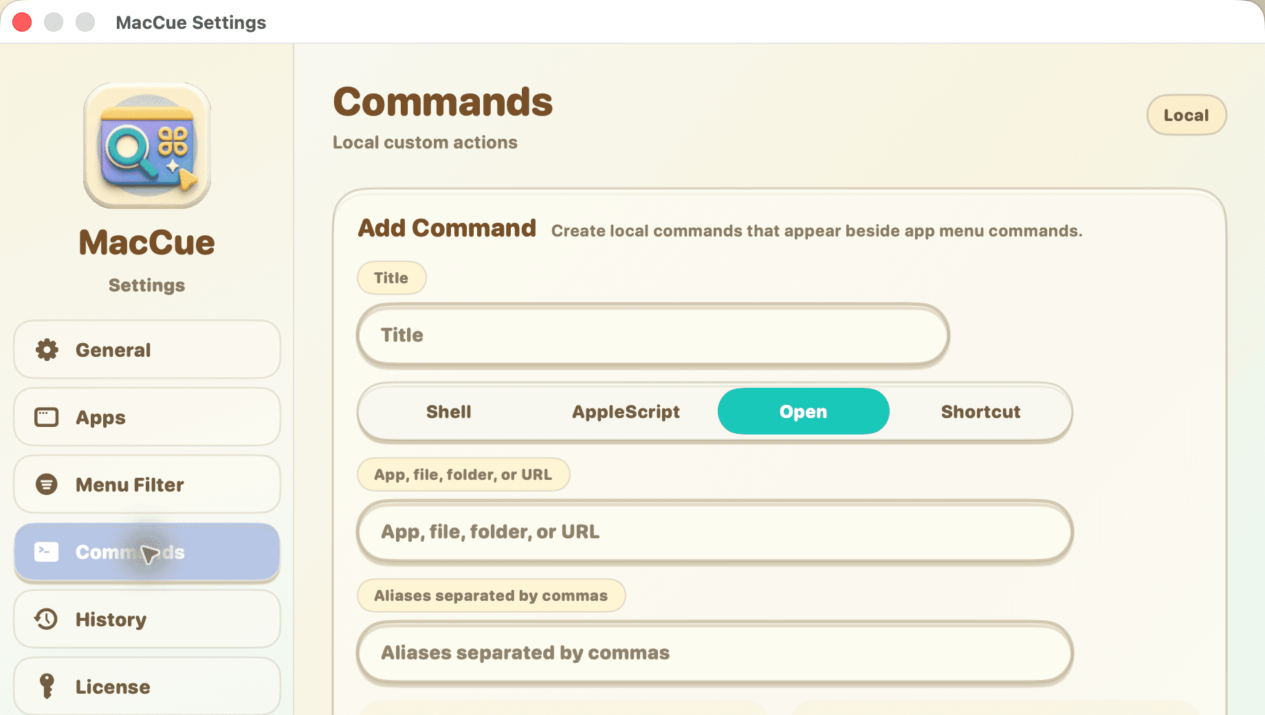Focus the Title input field
The width and height of the screenshot is (1265, 715).
point(653,335)
